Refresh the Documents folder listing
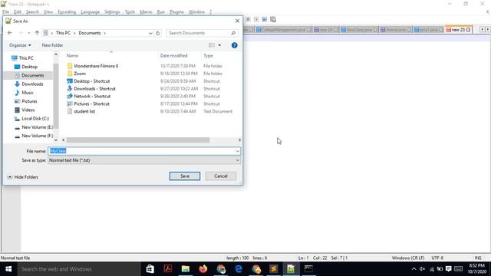Screen dimensions: 491x276 [158, 33]
